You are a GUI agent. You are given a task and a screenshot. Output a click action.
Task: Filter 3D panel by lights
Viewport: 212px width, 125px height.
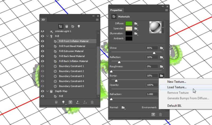[x=79, y=26]
